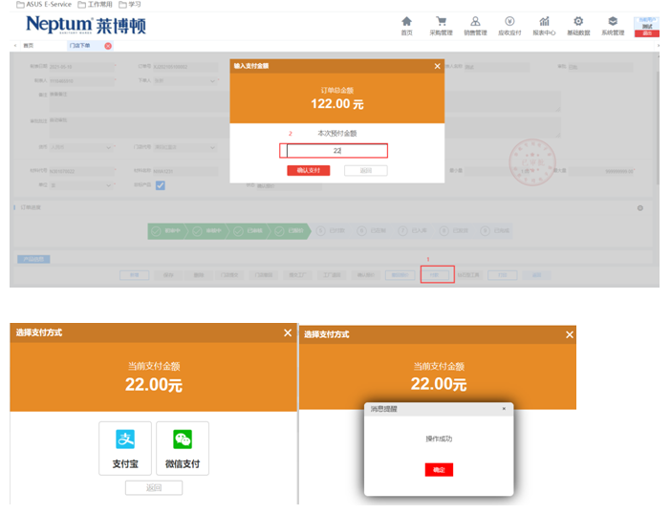
Task: Choose 支付宝 (Alipay) payment option
Action: [125, 448]
